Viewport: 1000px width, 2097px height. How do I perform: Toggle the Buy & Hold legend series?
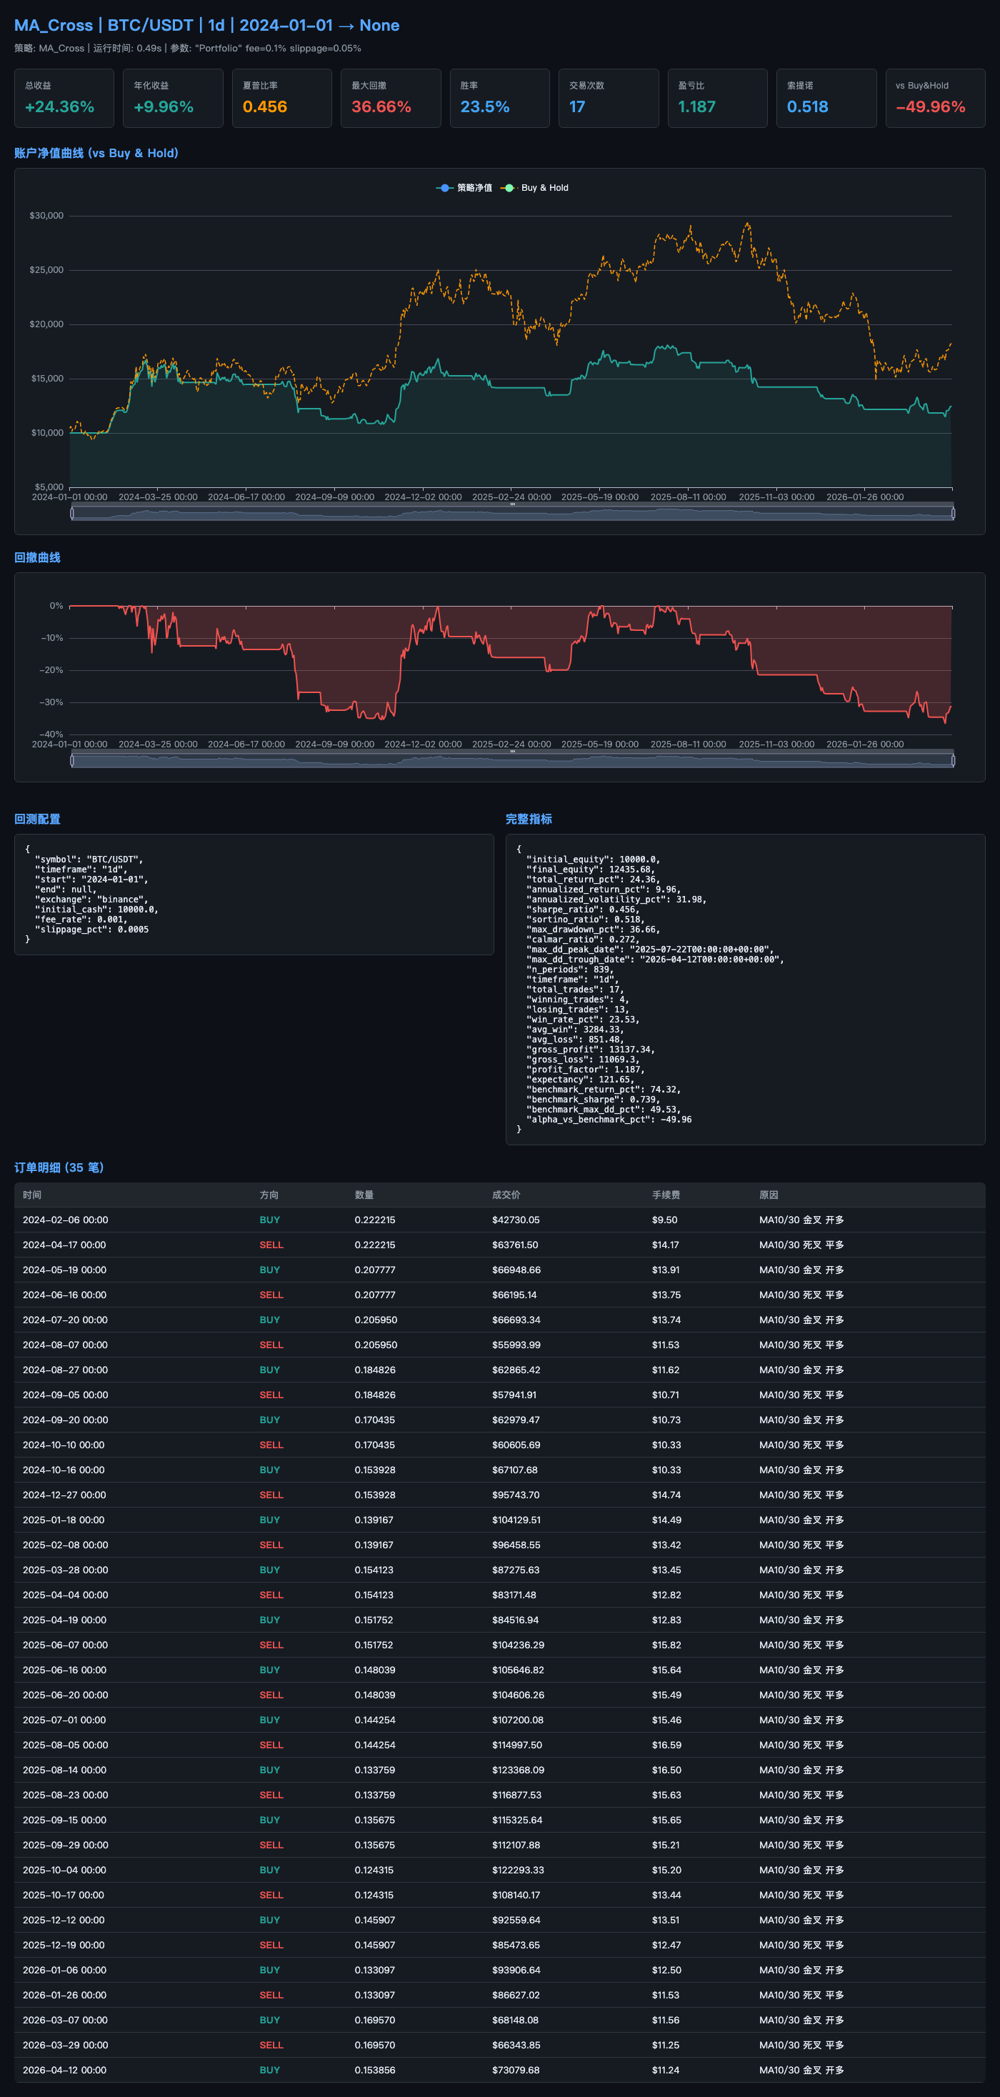(x=534, y=188)
